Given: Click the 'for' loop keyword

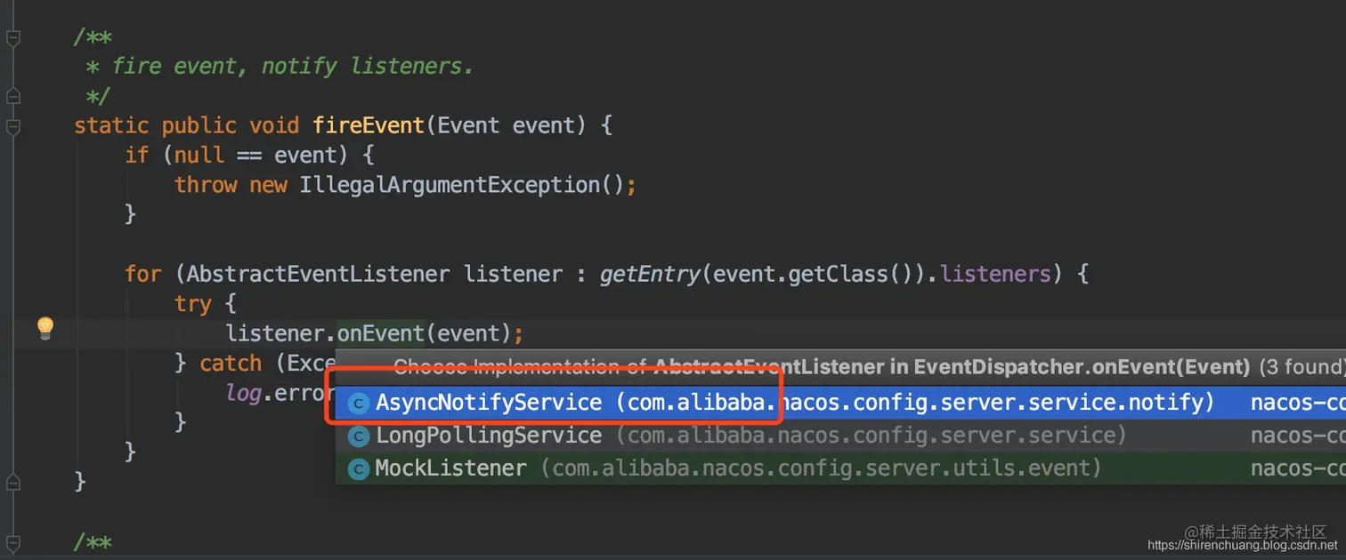Looking at the screenshot, I should pyautogui.click(x=143, y=274).
